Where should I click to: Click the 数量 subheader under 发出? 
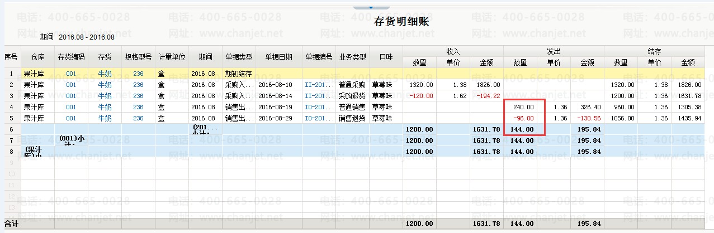click(520, 62)
